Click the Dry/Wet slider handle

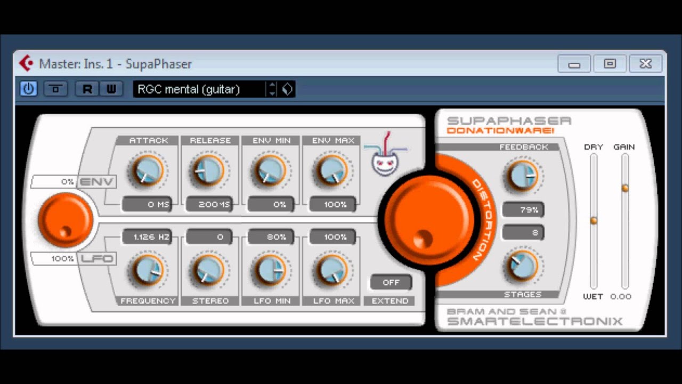594,220
